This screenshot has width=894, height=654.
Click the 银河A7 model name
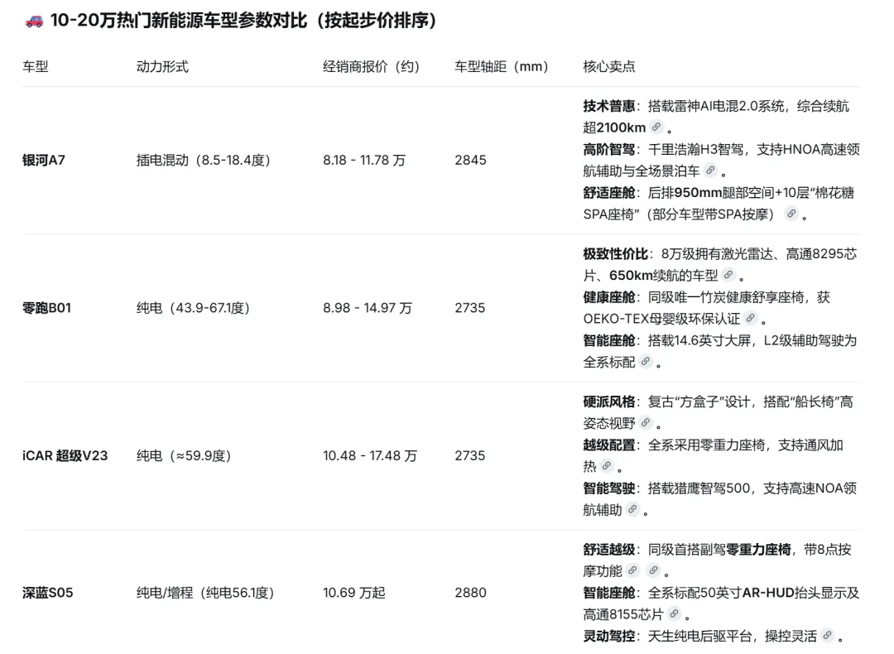tap(44, 161)
